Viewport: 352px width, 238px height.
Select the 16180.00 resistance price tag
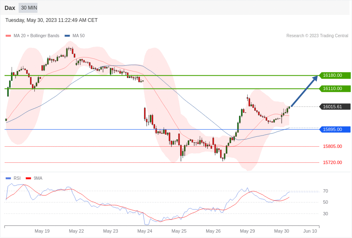click(x=335, y=76)
